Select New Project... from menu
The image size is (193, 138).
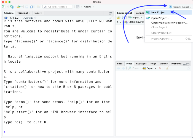(x=159, y=12)
